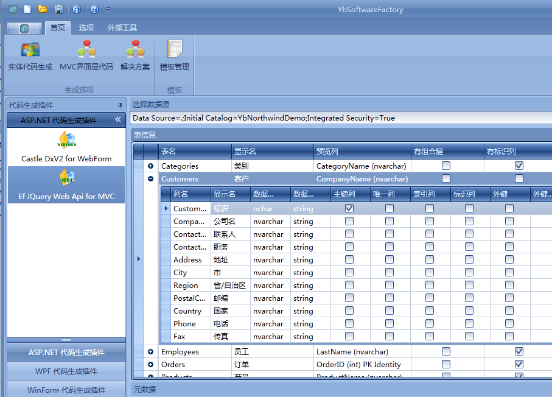Toggle 有组合键 checkbox for Customers

coord(446,178)
